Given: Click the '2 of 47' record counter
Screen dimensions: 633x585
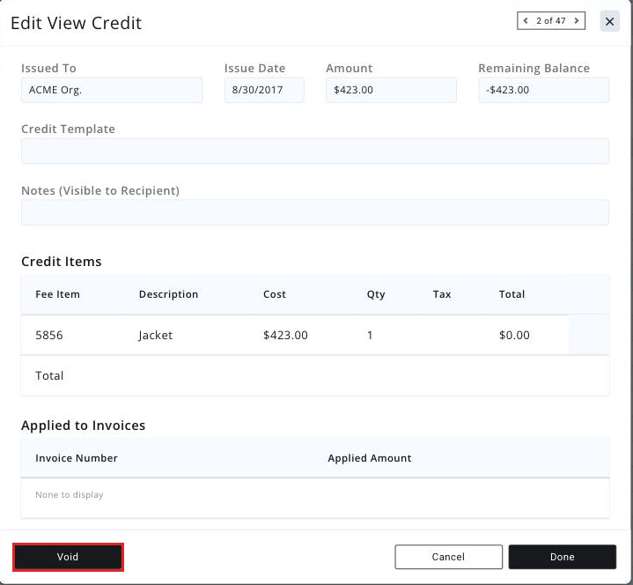Looking at the screenshot, I should tap(551, 20).
